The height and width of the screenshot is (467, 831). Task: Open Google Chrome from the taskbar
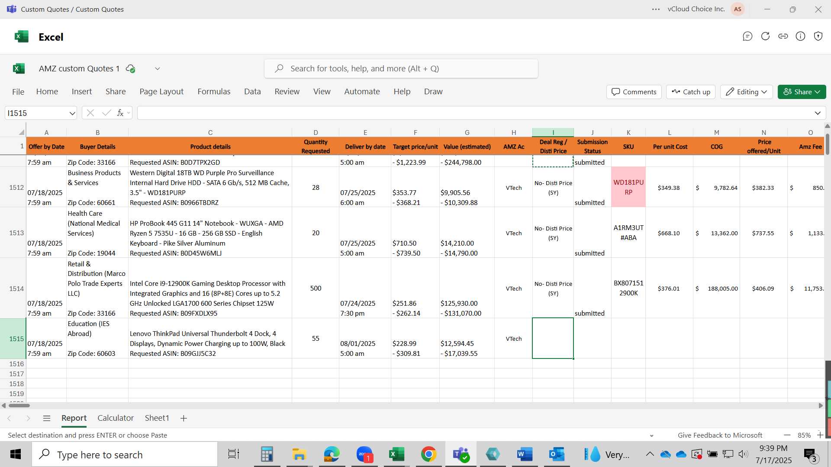pyautogui.click(x=428, y=454)
